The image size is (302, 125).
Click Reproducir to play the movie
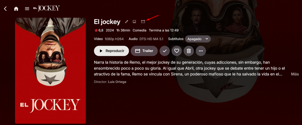(111, 51)
